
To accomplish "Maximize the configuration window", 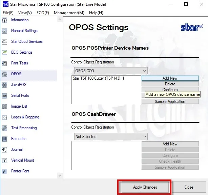I will tap(186, 4).
